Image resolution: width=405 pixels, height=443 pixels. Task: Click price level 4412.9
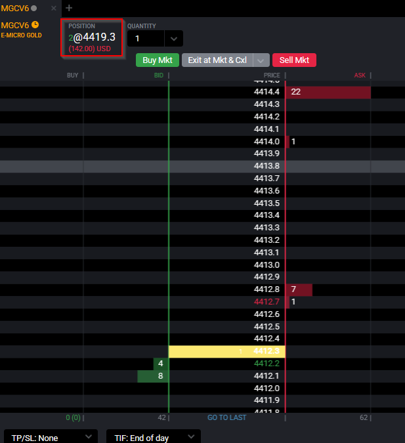click(x=266, y=277)
